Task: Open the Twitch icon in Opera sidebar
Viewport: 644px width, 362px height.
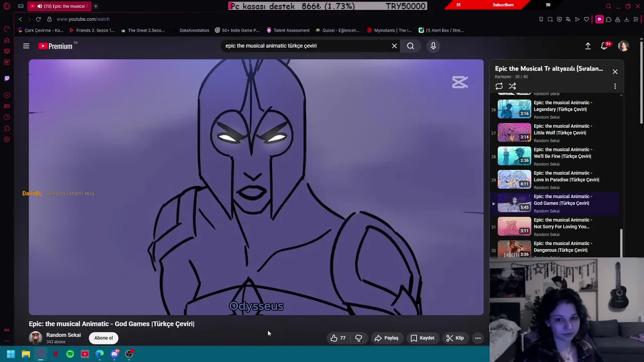Action: point(7,78)
